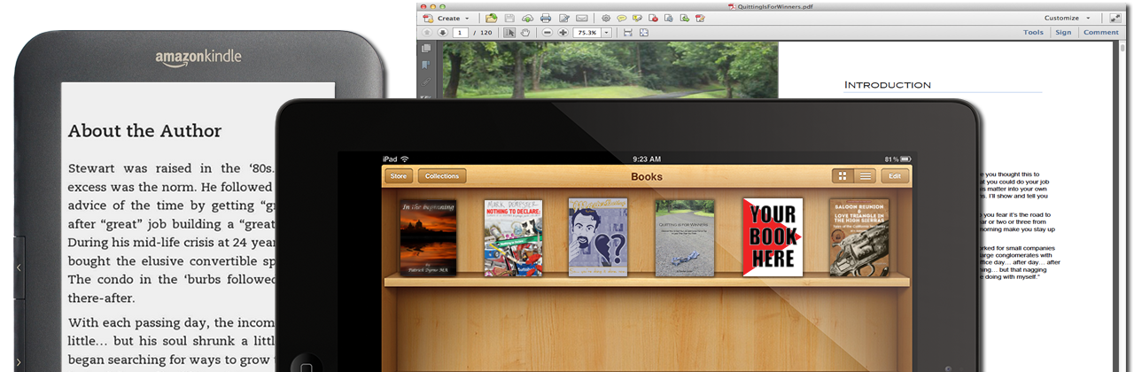
Task: Tap the Collections button in iBooks
Action: point(442,176)
